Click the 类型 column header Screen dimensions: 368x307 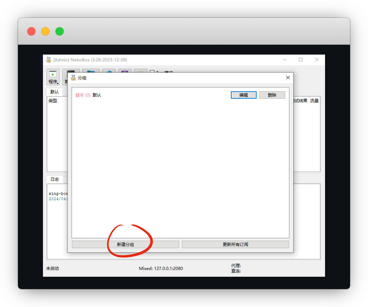point(53,101)
